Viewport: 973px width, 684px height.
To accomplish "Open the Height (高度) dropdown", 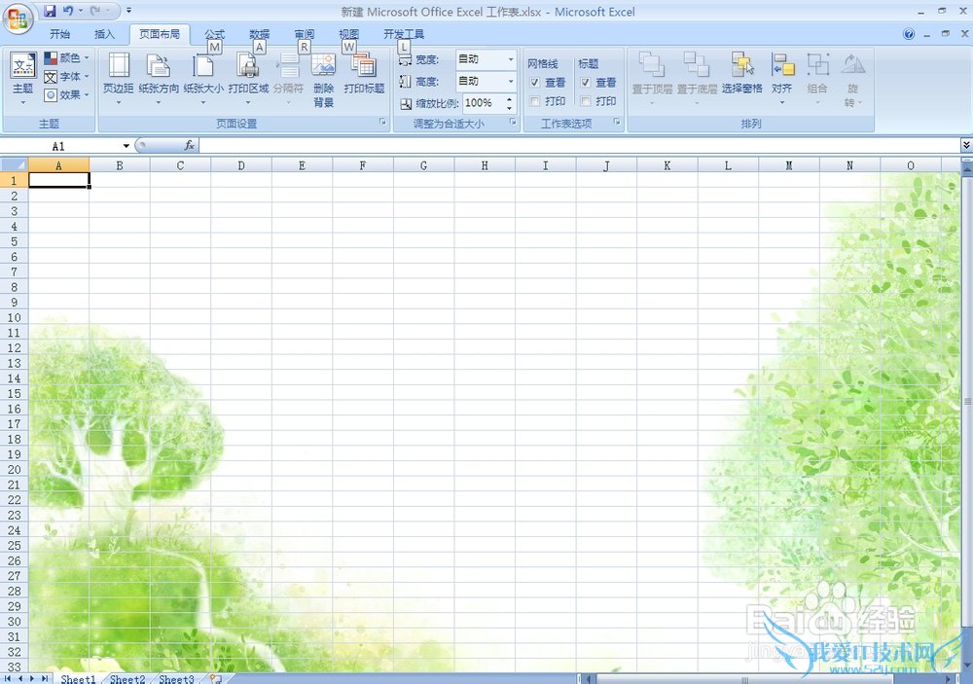I will (511, 82).
